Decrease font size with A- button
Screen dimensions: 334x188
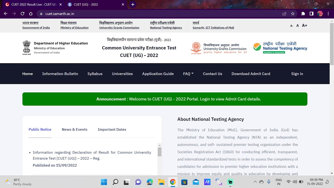pyautogui.click(x=292, y=26)
